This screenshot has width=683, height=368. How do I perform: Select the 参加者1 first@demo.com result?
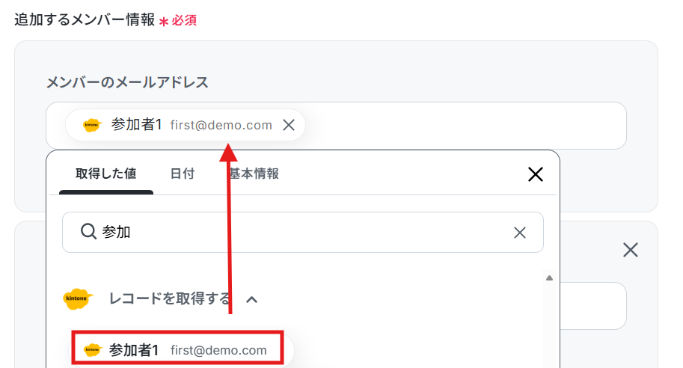[x=178, y=350]
